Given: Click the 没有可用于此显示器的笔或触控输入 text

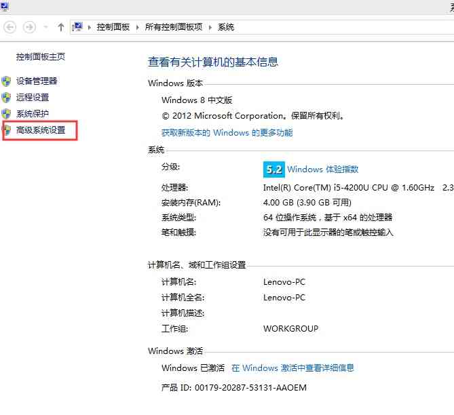Looking at the screenshot, I should [328, 233].
